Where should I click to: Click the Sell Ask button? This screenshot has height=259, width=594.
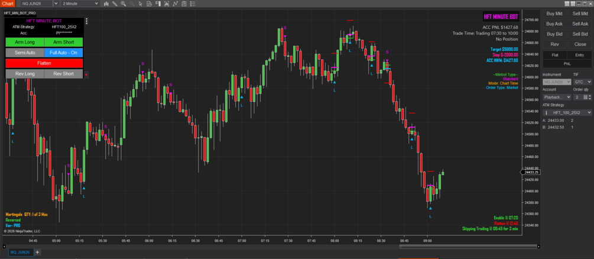point(580,24)
